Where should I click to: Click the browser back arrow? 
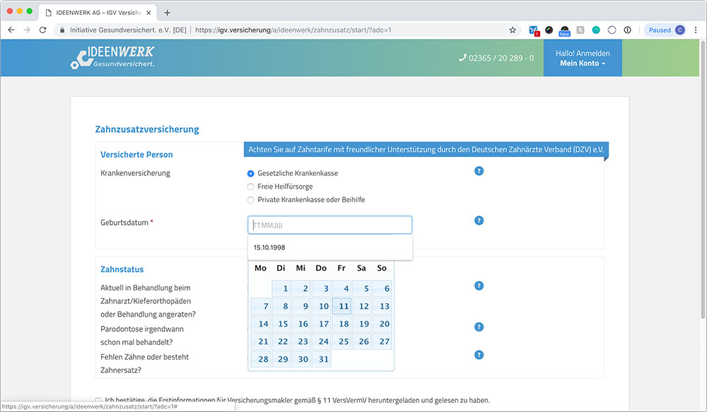pos(11,30)
